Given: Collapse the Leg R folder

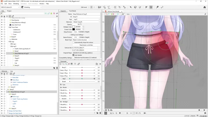Looking at the screenshot, I should click(x=11, y=46).
